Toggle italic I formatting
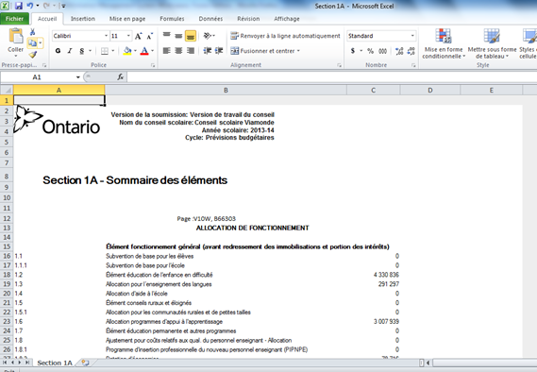 (x=70, y=51)
